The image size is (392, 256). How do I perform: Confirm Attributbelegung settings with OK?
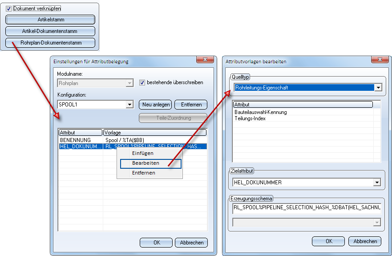pos(156,243)
